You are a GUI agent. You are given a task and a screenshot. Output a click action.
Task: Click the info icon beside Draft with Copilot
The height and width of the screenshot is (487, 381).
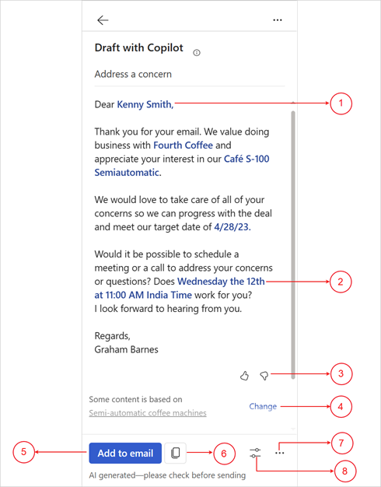[197, 53]
